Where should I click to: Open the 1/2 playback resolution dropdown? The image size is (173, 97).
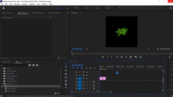tap(151, 49)
